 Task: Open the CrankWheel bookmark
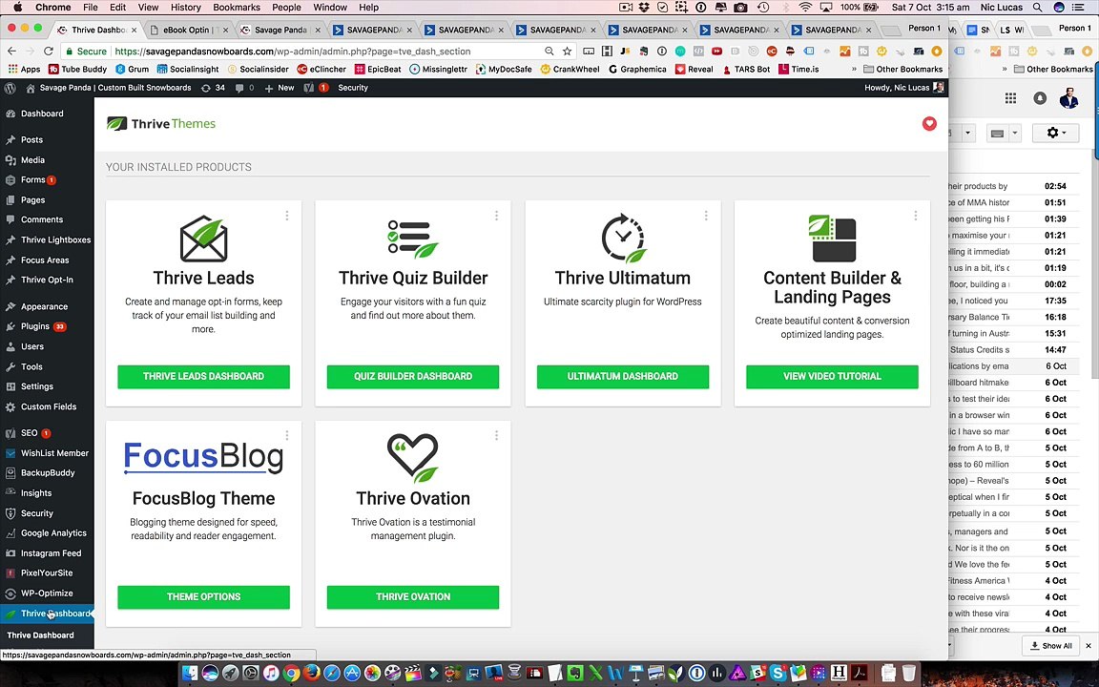coord(570,70)
